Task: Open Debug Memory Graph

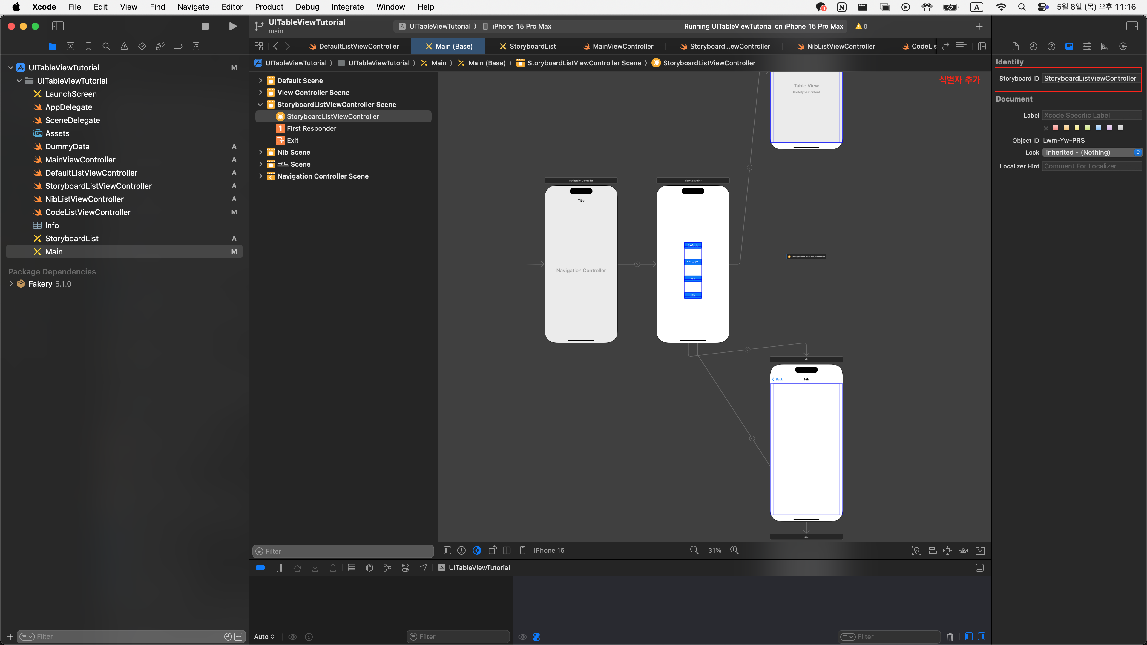Action: point(387,568)
